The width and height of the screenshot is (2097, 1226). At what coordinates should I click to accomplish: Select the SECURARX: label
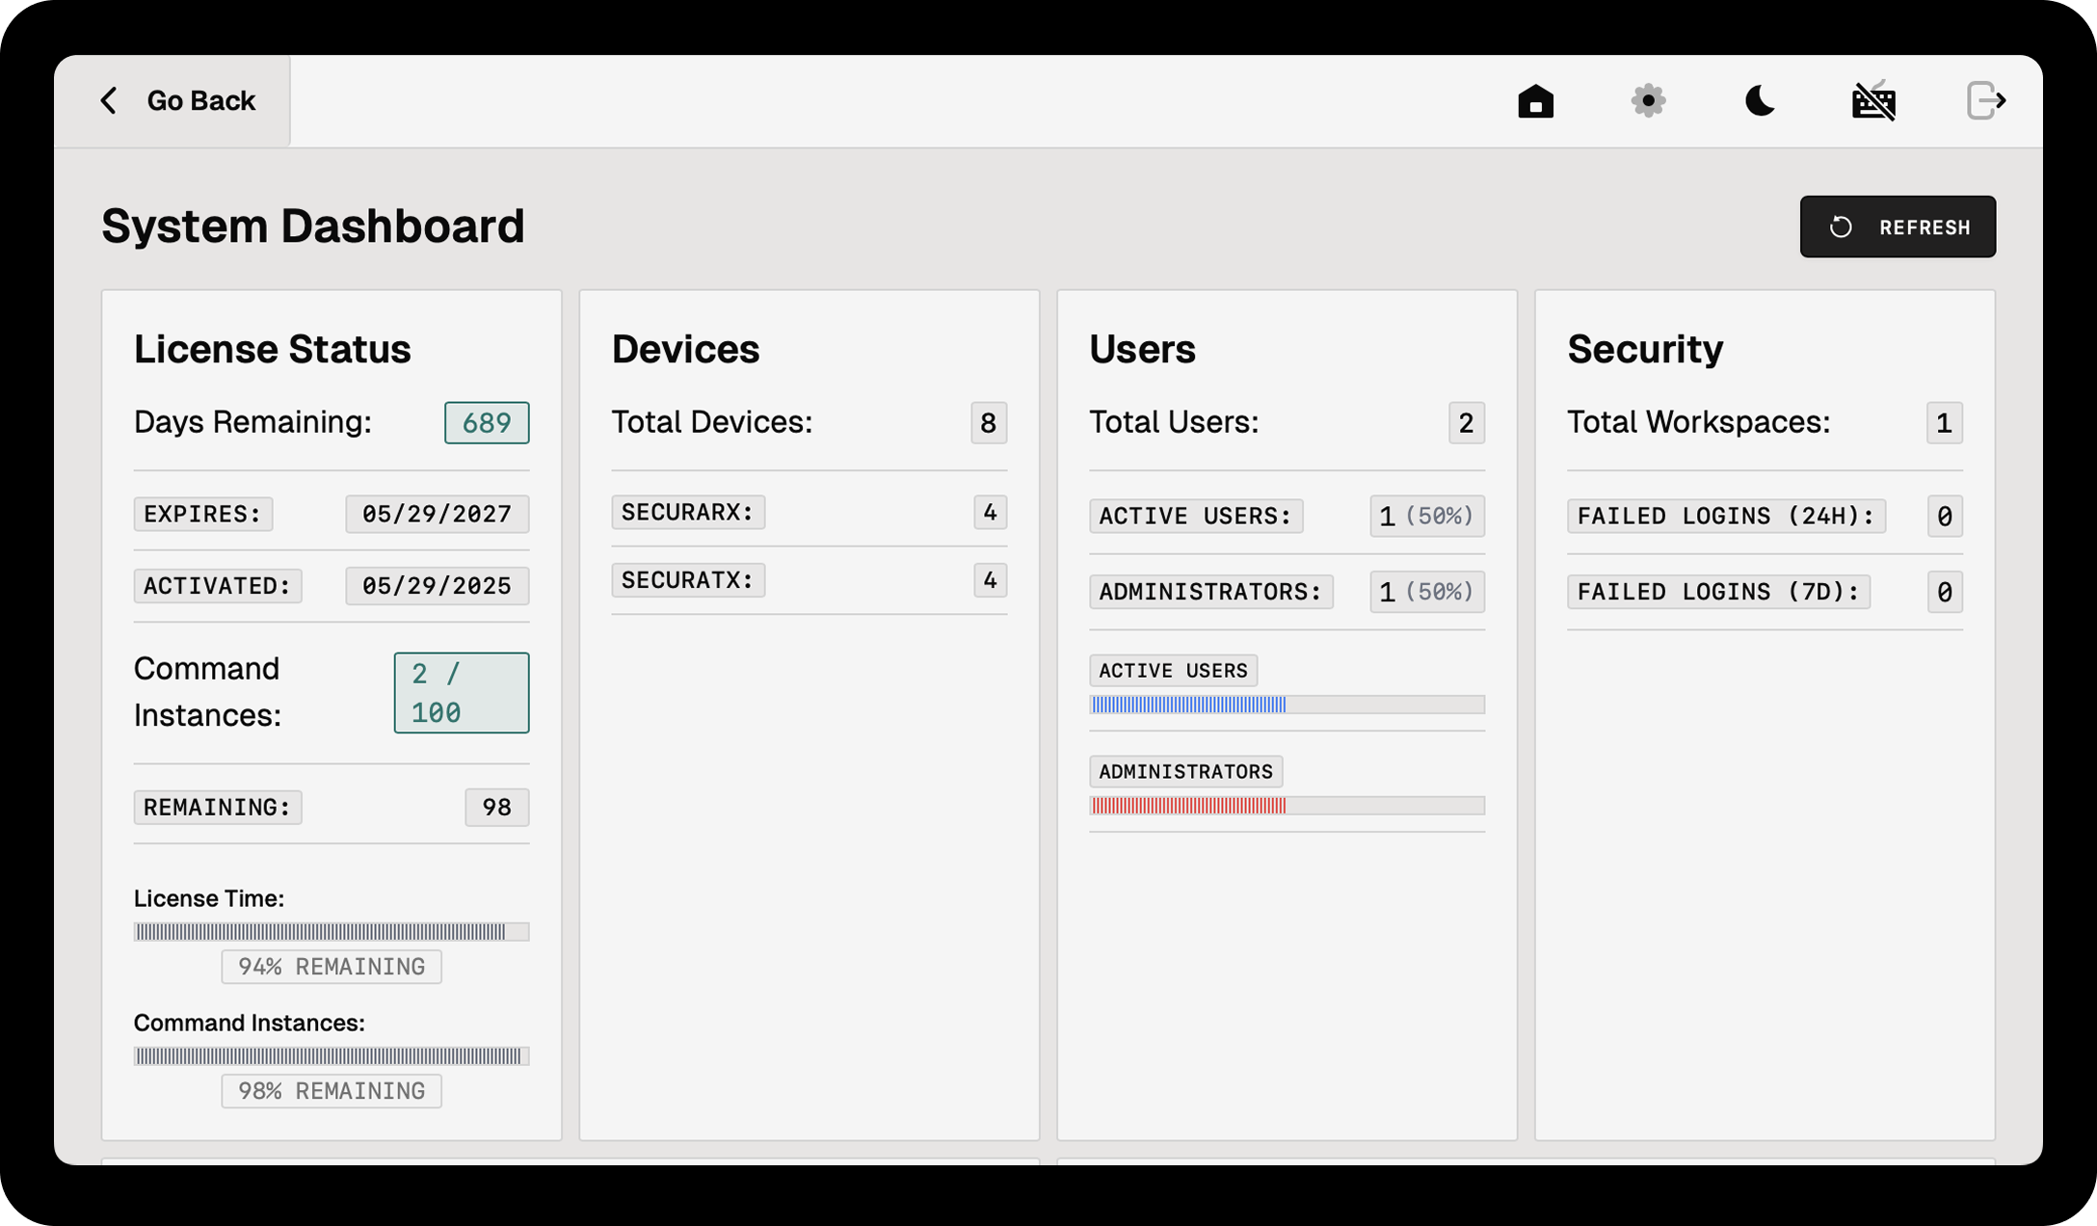(x=688, y=512)
